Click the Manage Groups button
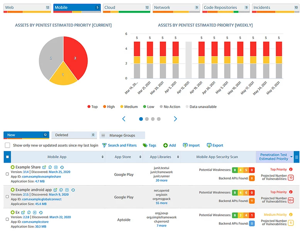303x234 pixels. [122, 135]
